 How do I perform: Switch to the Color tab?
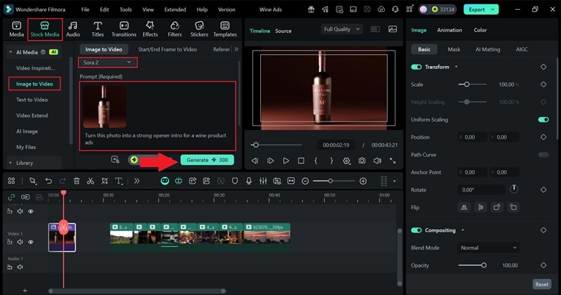pyautogui.click(x=480, y=30)
